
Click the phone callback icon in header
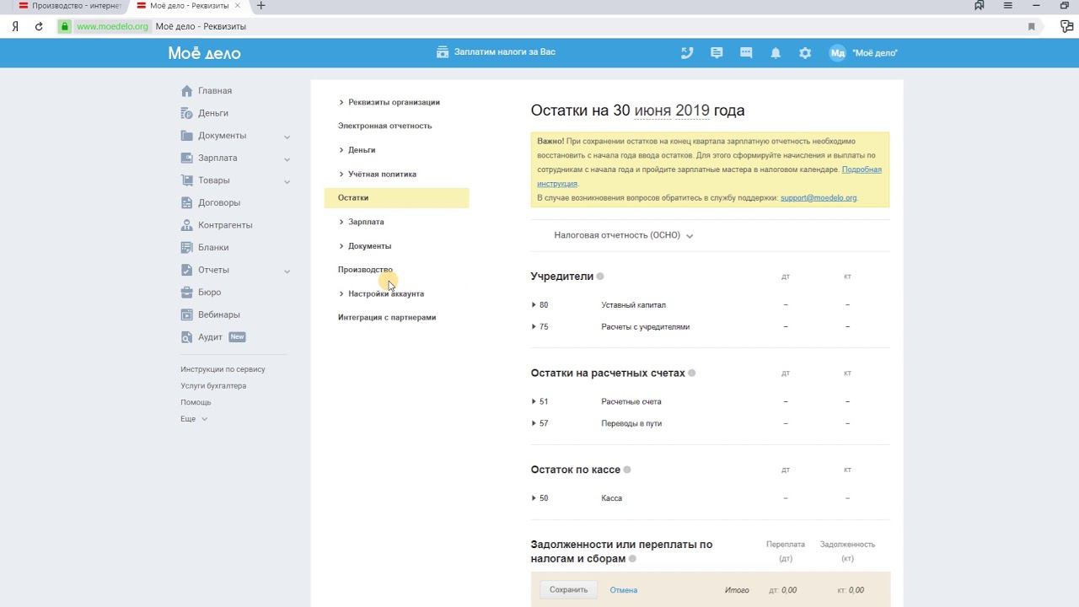pos(687,53)
